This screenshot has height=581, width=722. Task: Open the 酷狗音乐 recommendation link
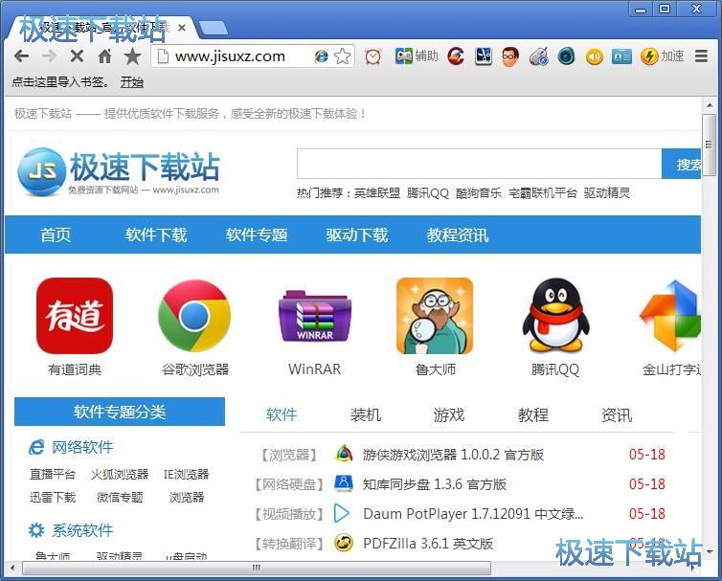479,192
